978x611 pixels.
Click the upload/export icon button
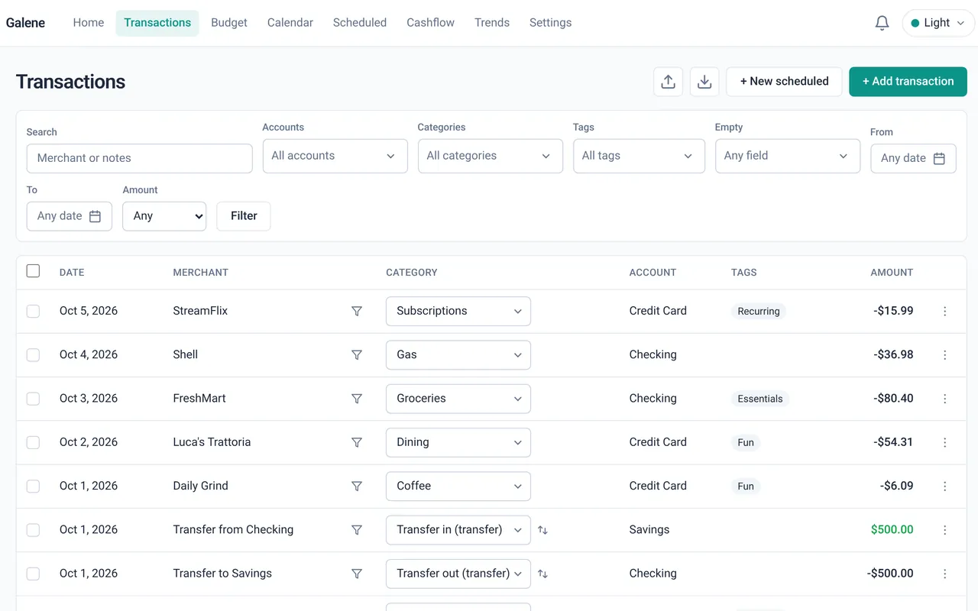tap(668, 82)
